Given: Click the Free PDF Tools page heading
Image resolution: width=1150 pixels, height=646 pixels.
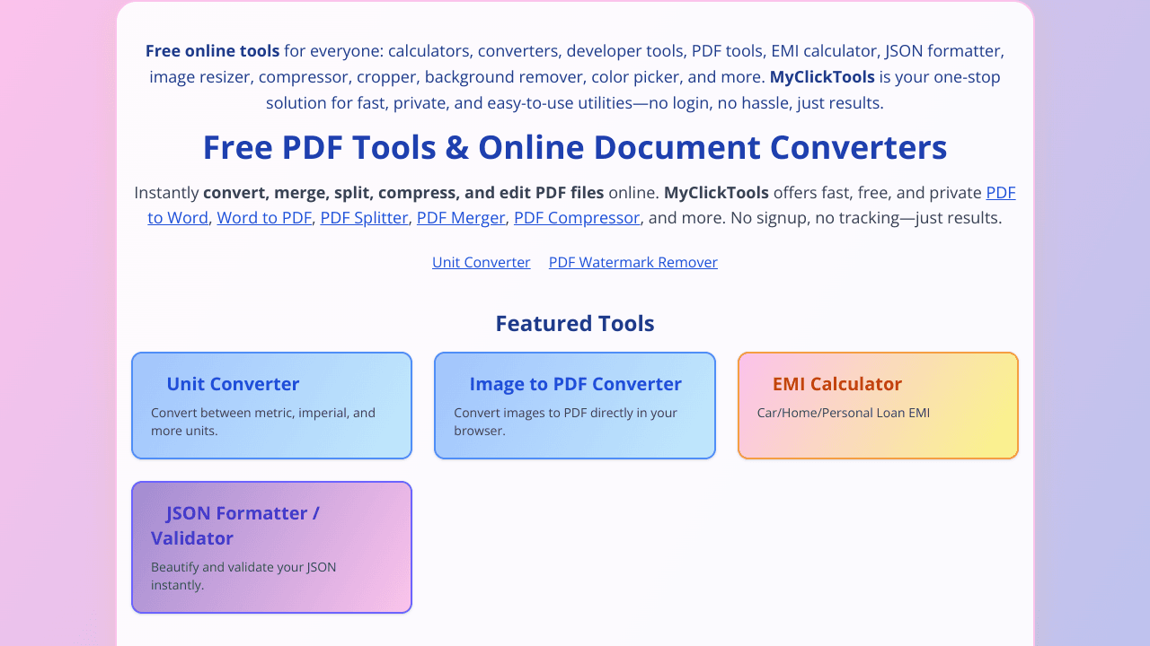Looking at the screenshot, I should pyautogui.click(x=574, y=146).
